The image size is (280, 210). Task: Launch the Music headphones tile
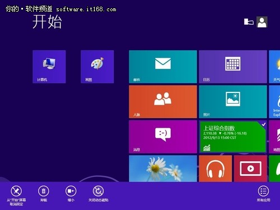coord(216,169)
